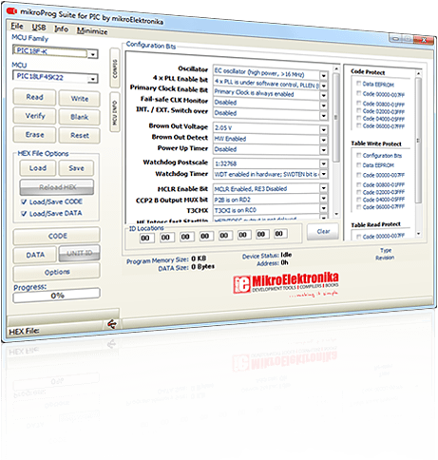Viewport: 438px width, 460px height.
Task: Click the Configuration Bits vertical scrollbar
Action: pyautogui.click(x=336, y=141)
